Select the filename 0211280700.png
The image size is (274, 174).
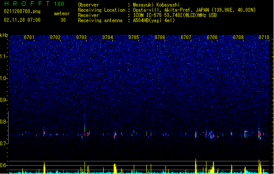(x=22, y=11)
